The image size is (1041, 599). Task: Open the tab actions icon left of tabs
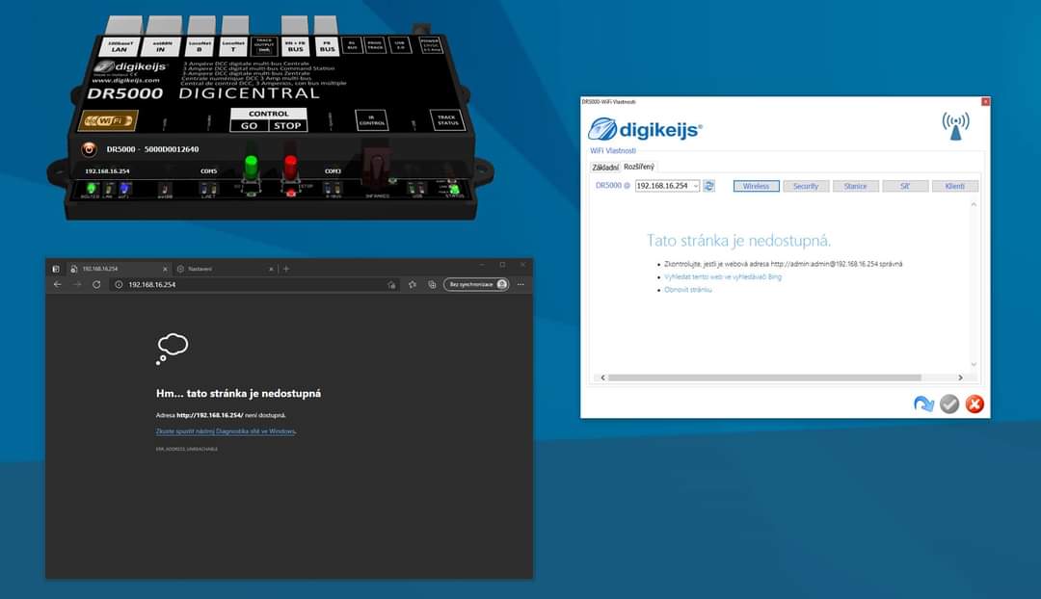click(56, 269)
